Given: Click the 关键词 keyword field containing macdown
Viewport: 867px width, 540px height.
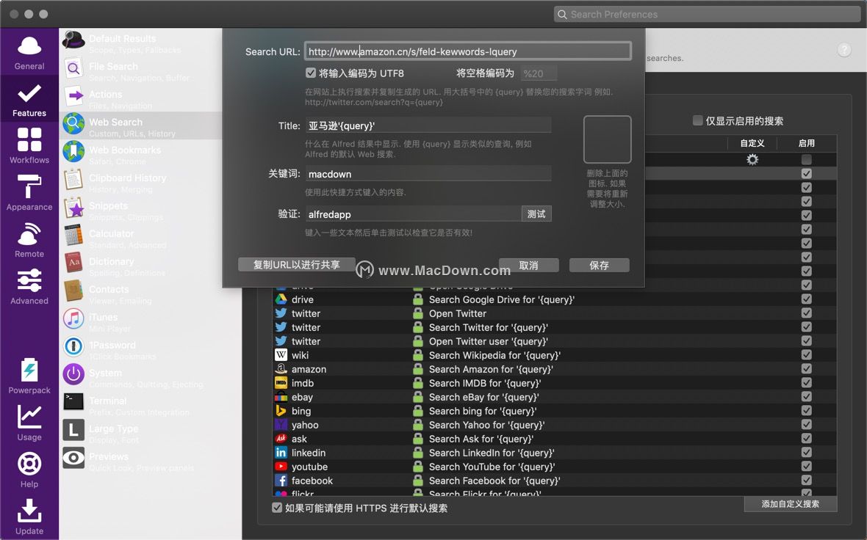Looking at the screenshot, I should [428, 174].
